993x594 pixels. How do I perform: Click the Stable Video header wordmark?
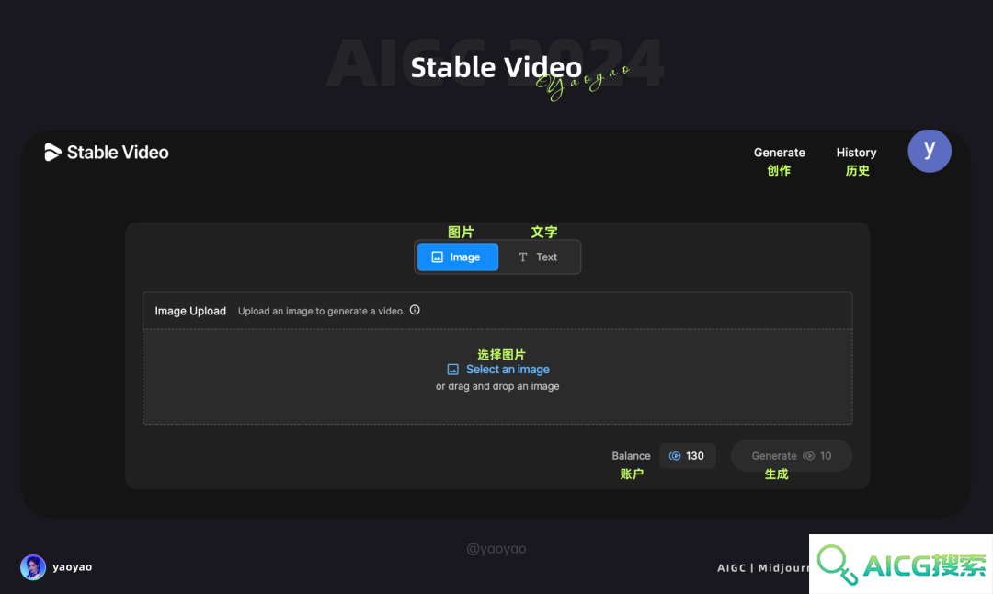118,153
